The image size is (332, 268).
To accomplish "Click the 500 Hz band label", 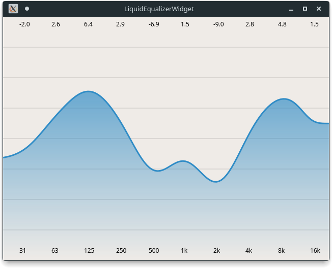I will tap(154, 250).
